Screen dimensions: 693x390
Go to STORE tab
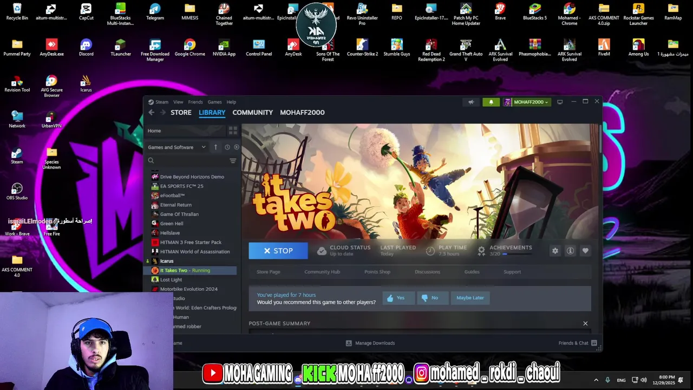point(181,112)
